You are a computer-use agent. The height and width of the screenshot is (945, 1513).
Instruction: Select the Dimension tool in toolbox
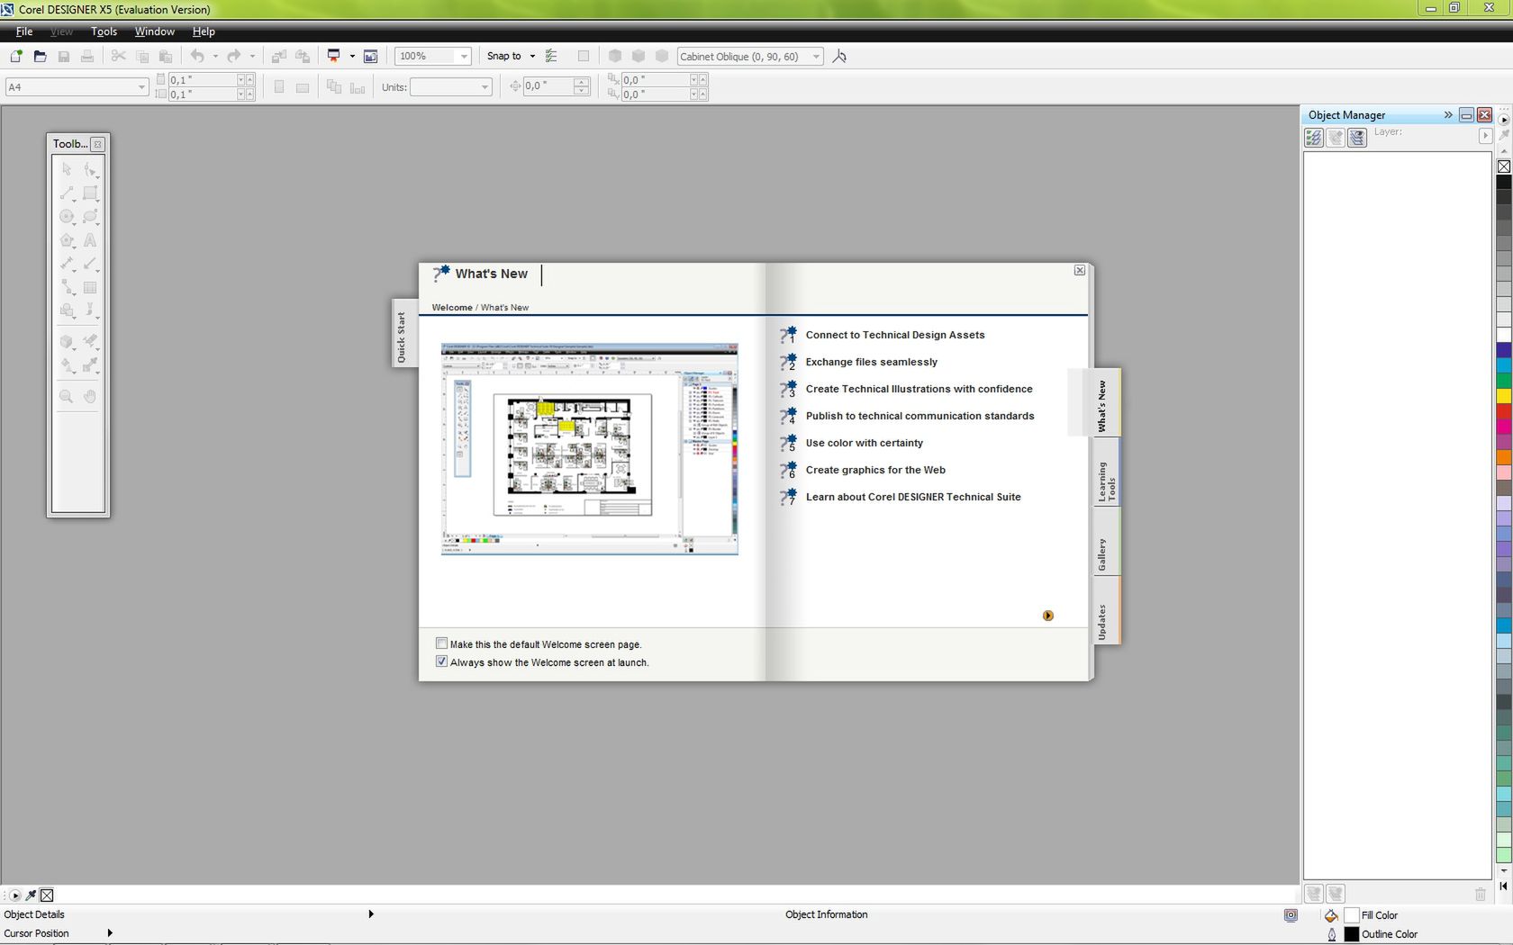click(x=67, y=264)
